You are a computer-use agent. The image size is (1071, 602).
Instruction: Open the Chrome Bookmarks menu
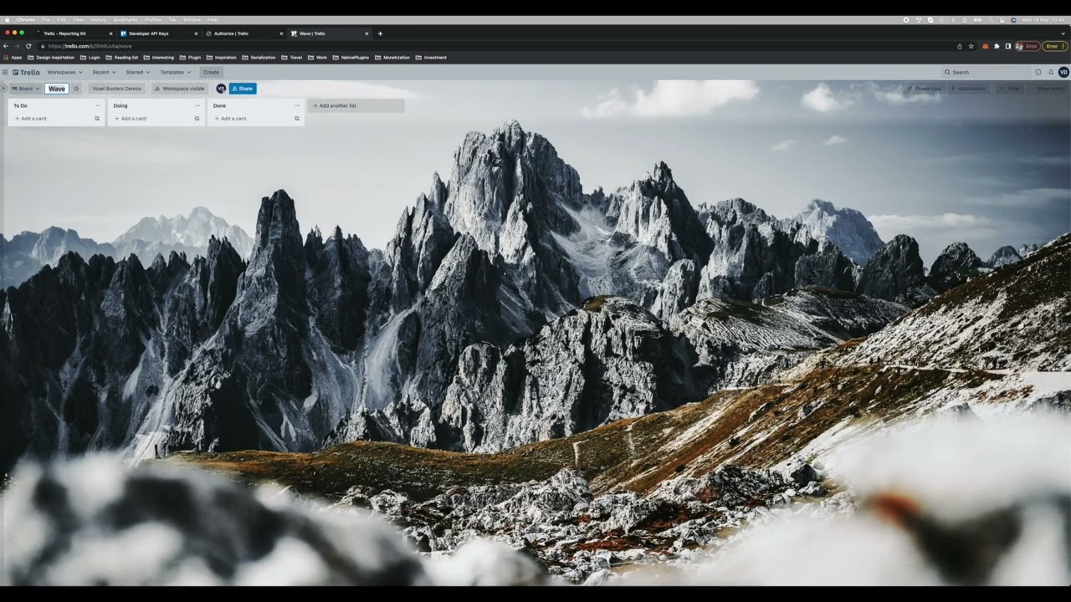(x=126, y=19)
